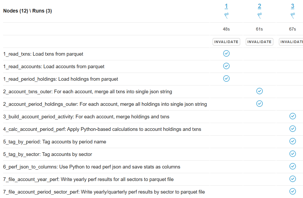
Task: Click the checkmark for 6_perf_json_to_columns
Action: [x=293, y=166]
